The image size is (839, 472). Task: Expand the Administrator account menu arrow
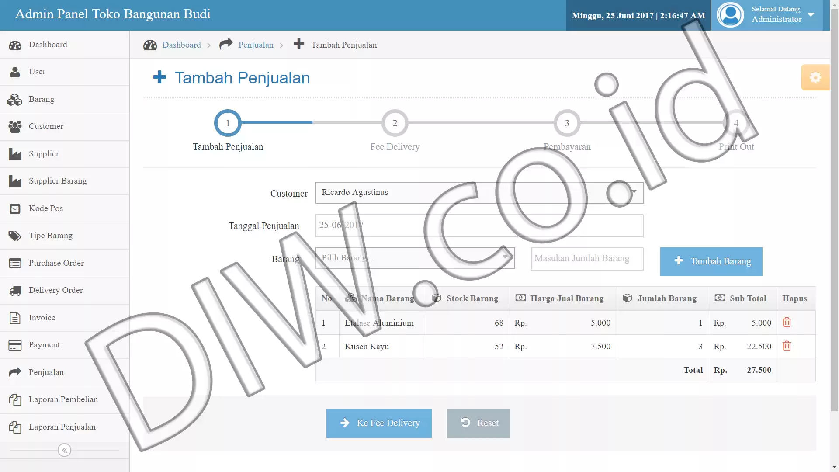tap(811, 14)
